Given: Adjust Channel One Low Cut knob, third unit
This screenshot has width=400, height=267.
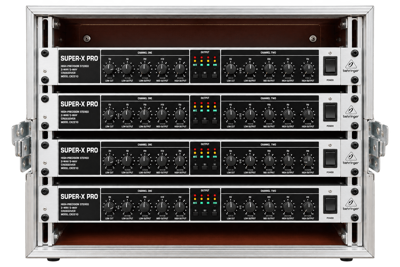Looking at the screenshot, I should [109, 161].
